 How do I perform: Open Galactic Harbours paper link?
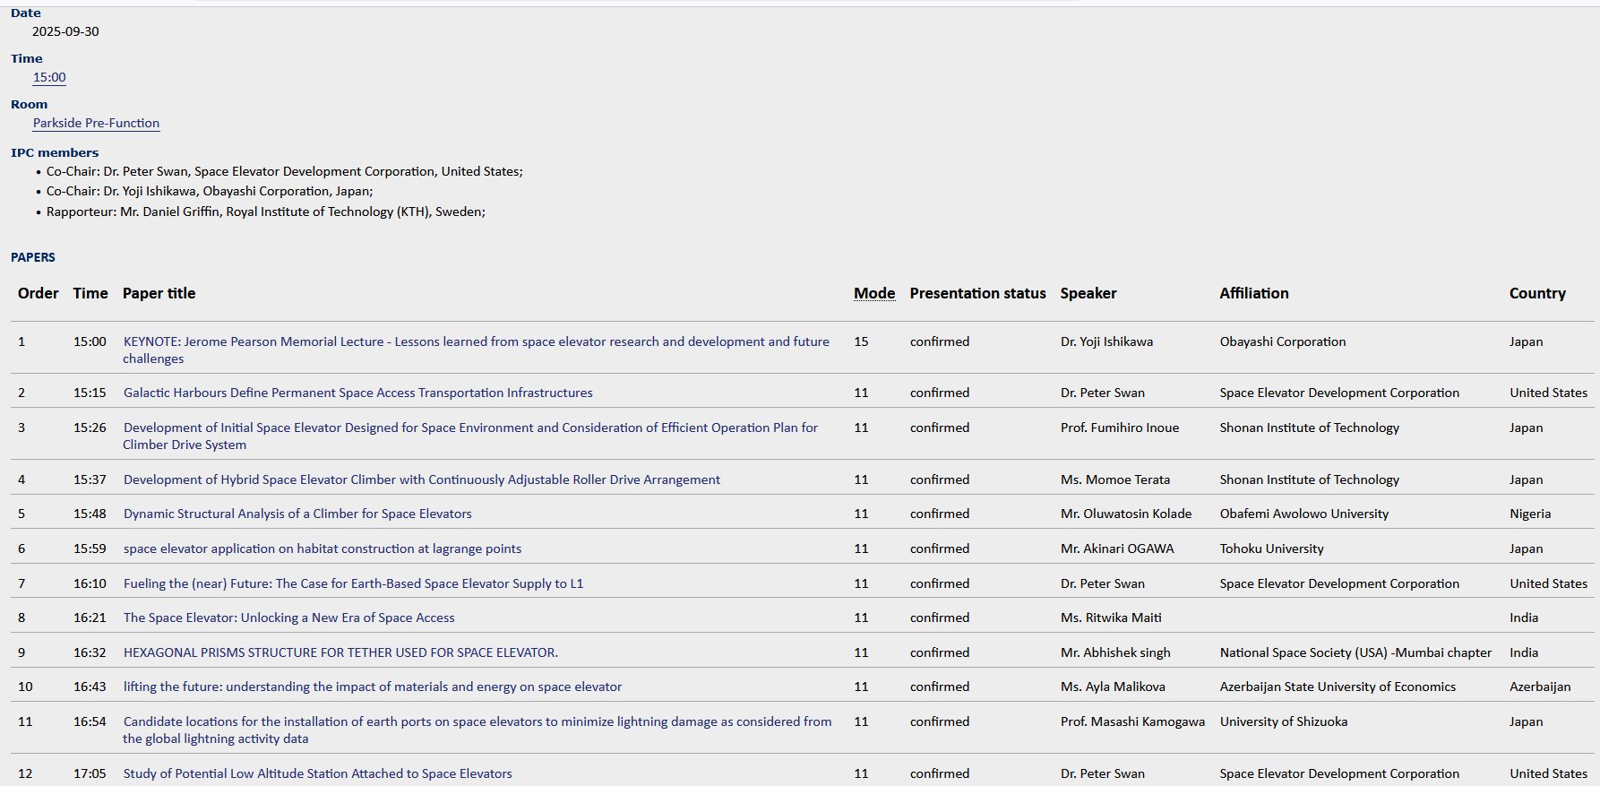click(357, 393)
